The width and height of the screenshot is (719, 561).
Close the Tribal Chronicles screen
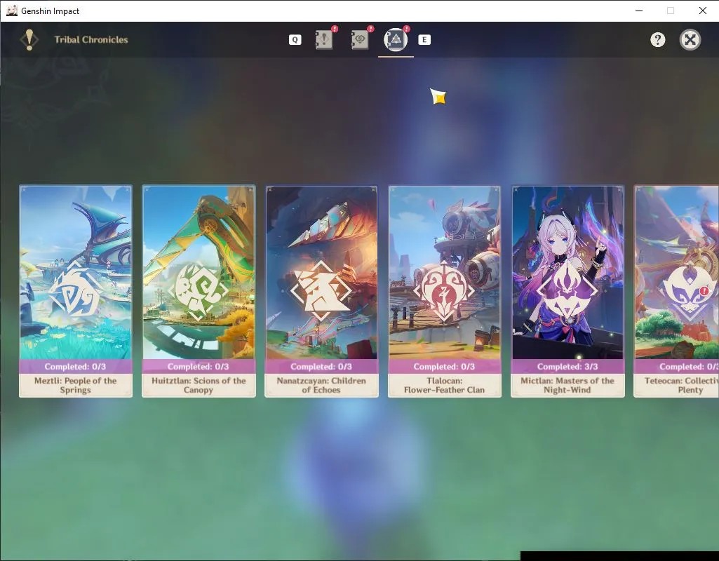(690, 40)
